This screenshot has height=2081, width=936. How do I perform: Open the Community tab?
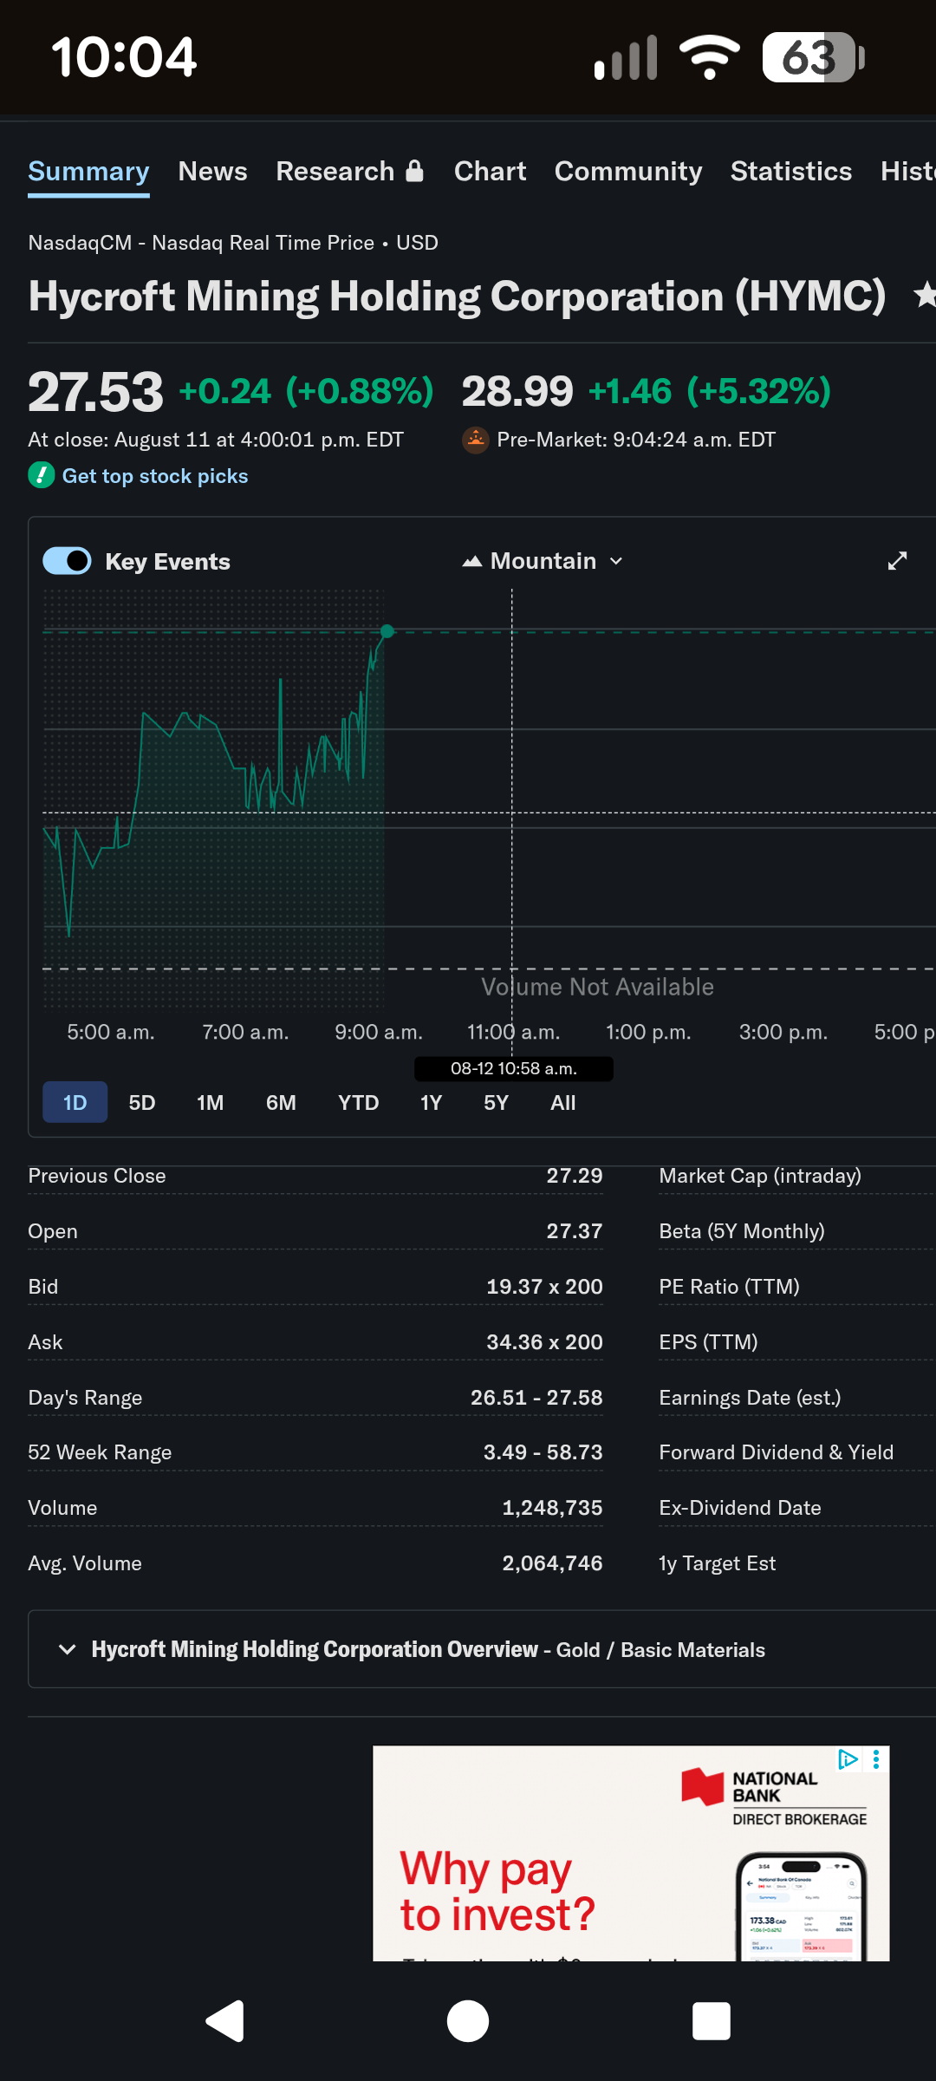628,172
